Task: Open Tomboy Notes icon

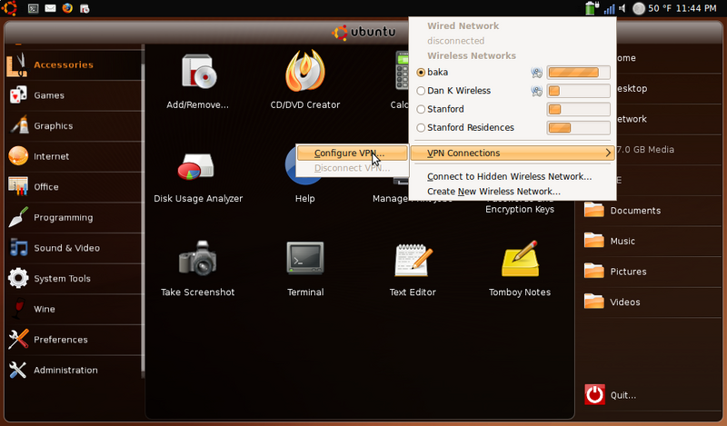Action: (520, 259)
